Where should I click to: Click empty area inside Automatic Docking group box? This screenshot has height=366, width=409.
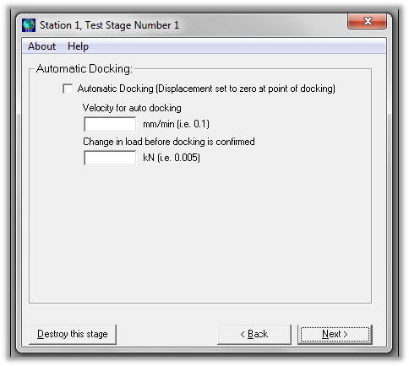[200, 234]
